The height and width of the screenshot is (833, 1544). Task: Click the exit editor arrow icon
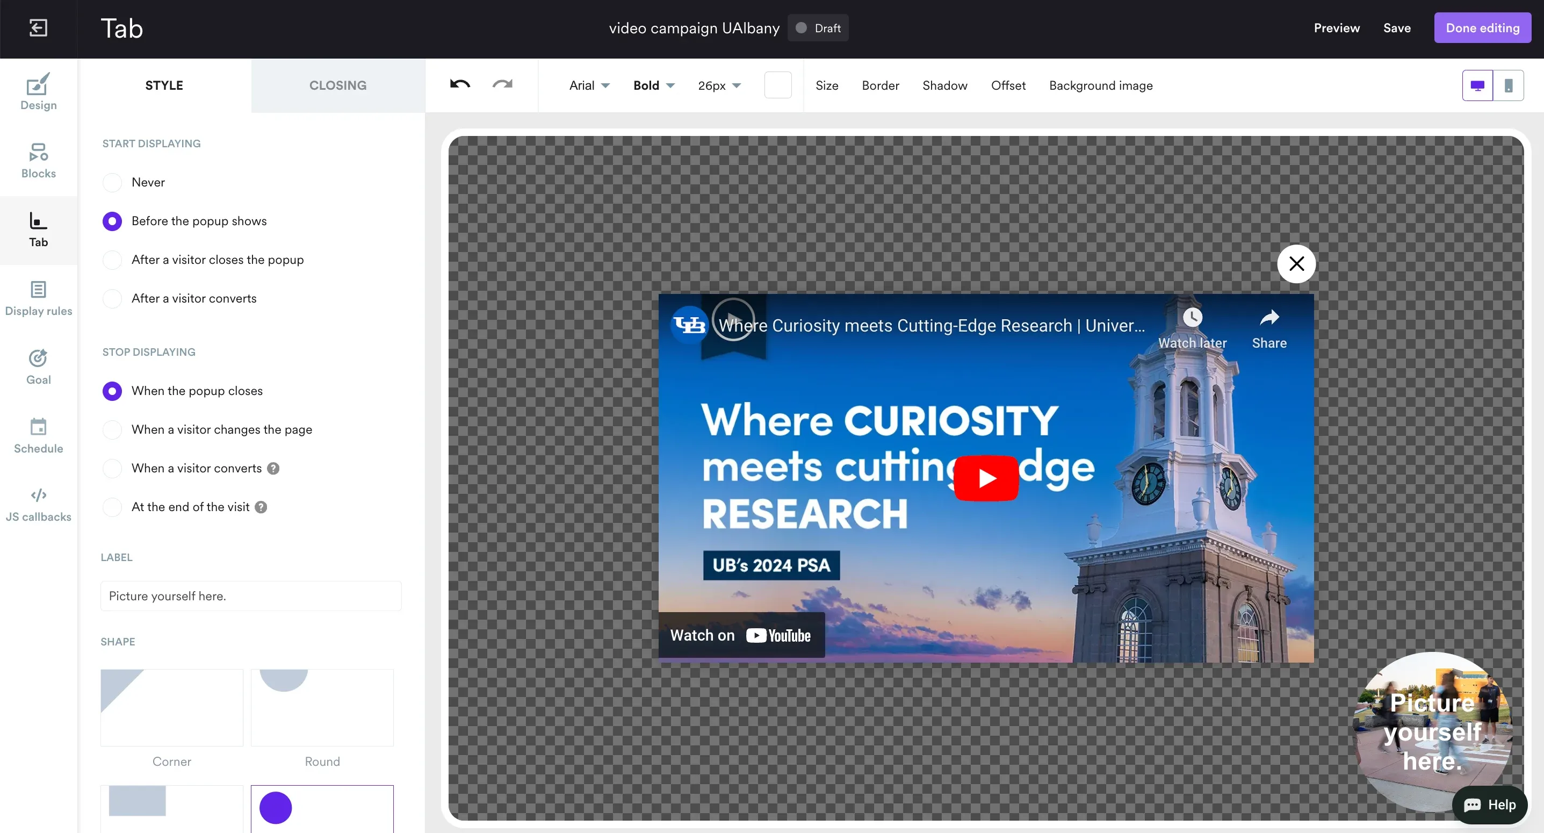click(38, 28)
